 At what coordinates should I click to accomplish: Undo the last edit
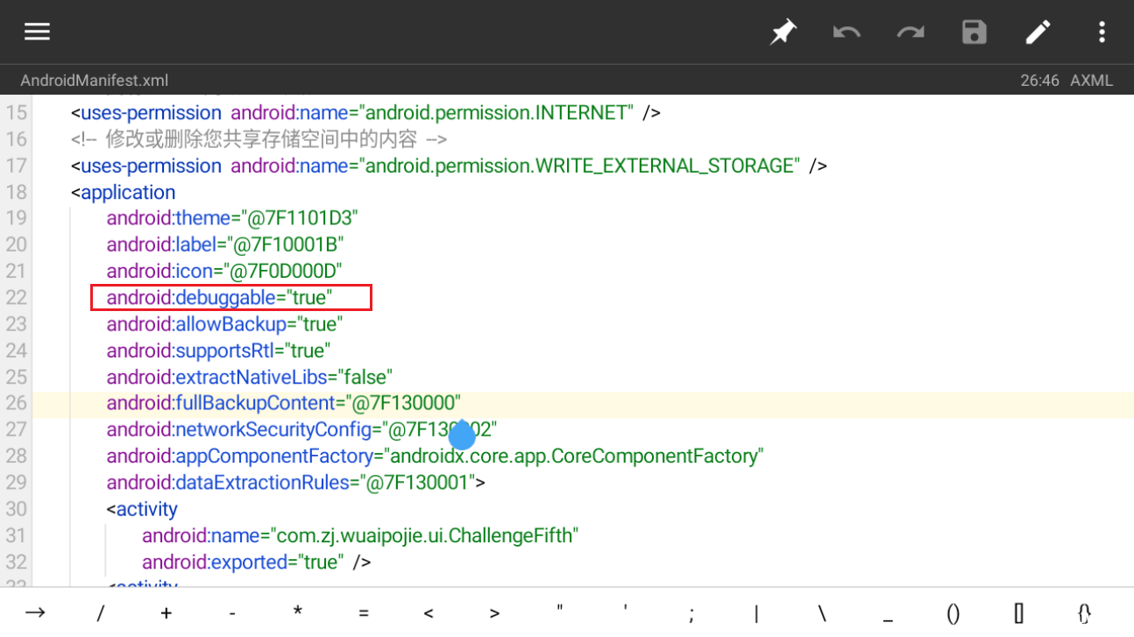[847, 33]
